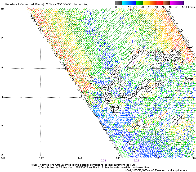Screen dimensions: 196x172
Task: Click the yellow 20-25 knots color band
Action: pos(146,3)
